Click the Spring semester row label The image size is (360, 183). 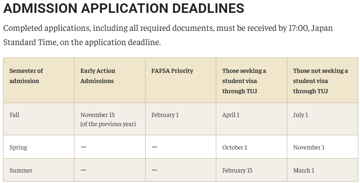pyautogui.click(x=18, y=147)
